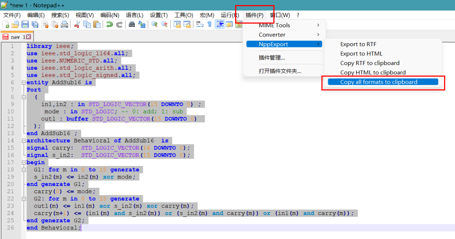The height and width of the screenshot is (239, 455).
Task: Toggle synchronized horizontal scrolling icon
Action: (187, 25)
